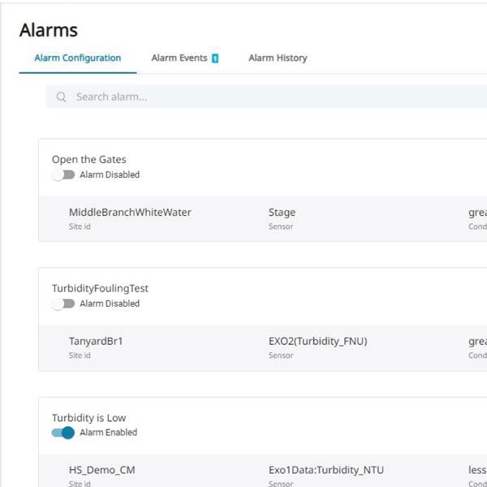487x487 pixels.
Task: Select the TurbidityFoulingTest alarm title
Action: point(100,289)
